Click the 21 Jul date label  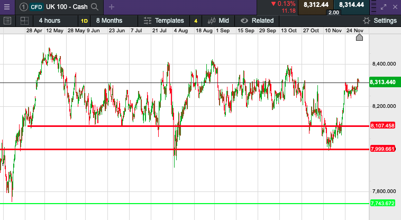pos(159,31)
